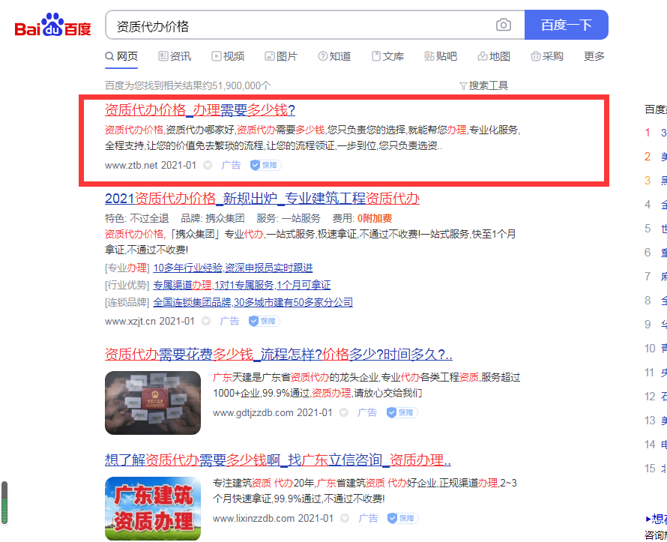Click the 保障 badge beside www.lixinzzdb.com
This screenshot has width=667, height=542.
402,518
